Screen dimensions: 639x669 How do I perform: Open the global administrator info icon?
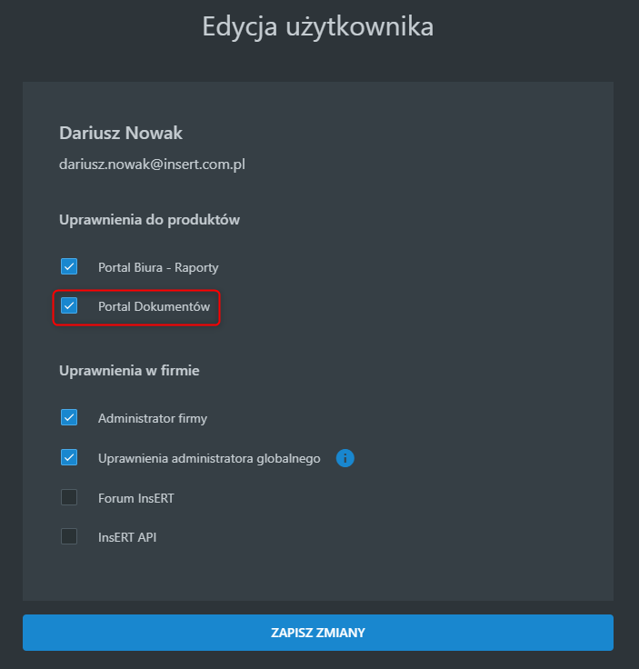344,458
